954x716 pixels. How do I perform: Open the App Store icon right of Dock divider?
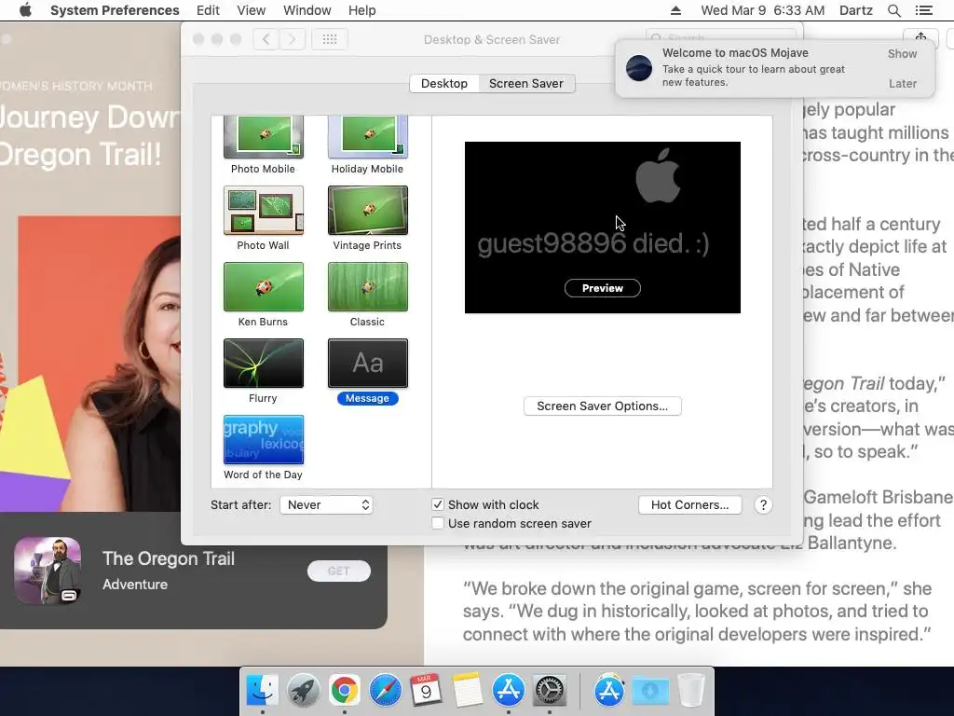(x=609, y=690)
